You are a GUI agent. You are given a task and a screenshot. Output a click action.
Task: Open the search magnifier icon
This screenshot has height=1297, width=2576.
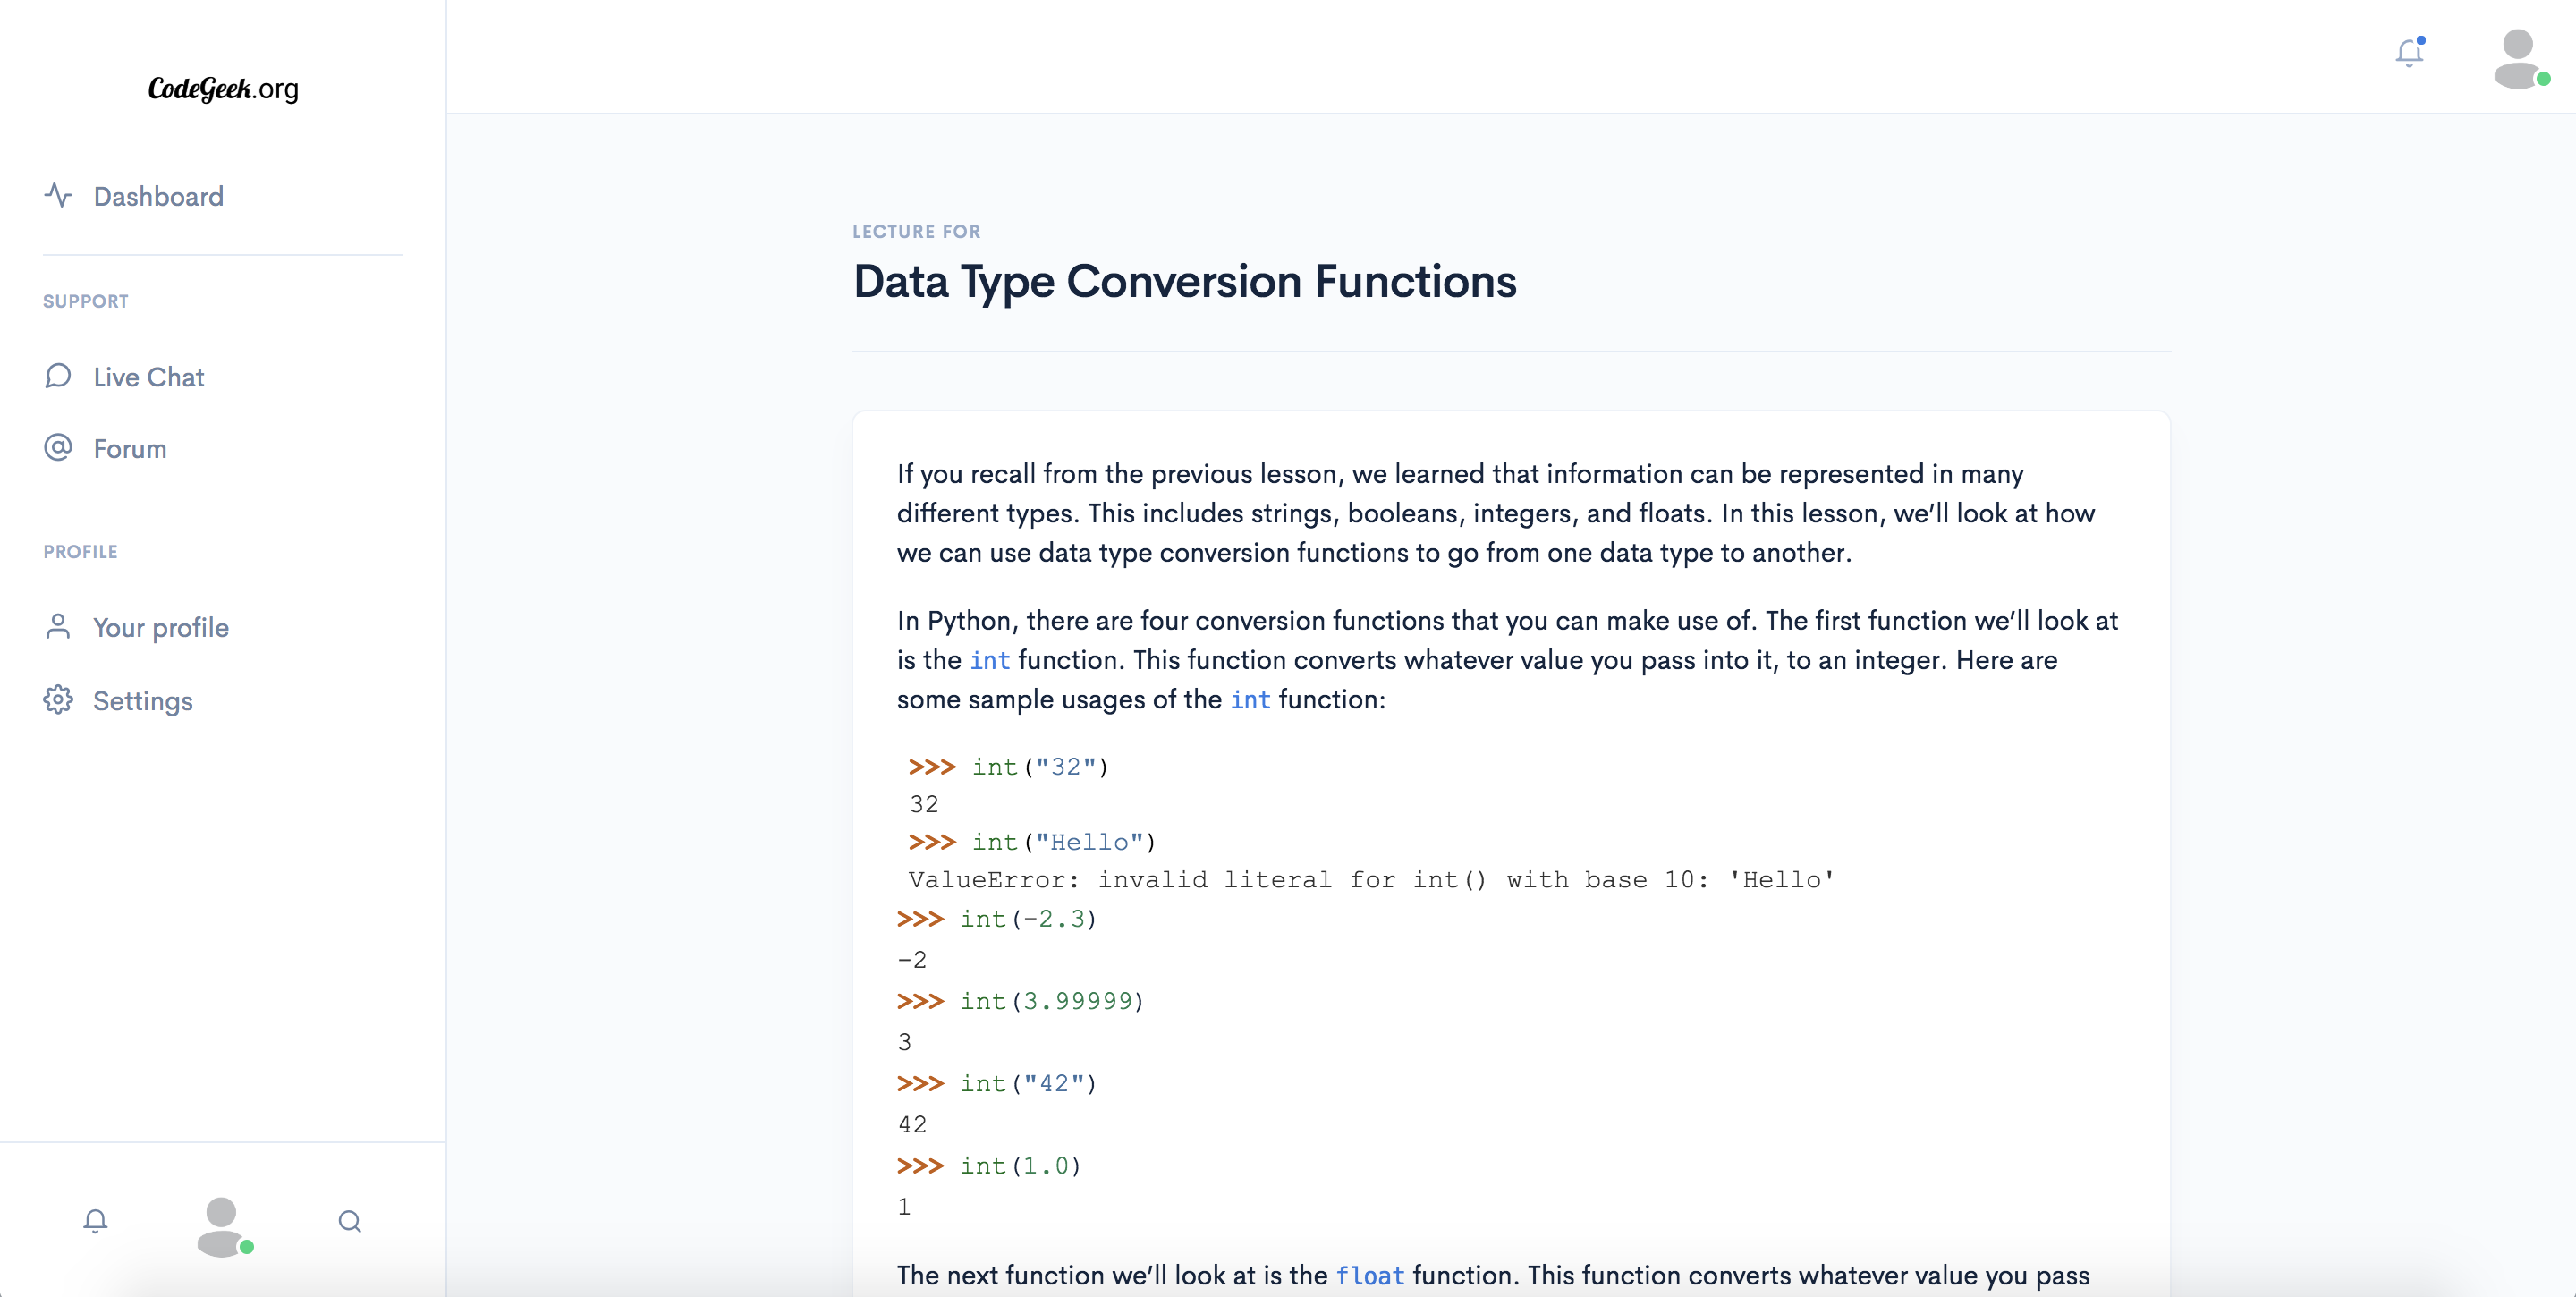coord(350,1222)
